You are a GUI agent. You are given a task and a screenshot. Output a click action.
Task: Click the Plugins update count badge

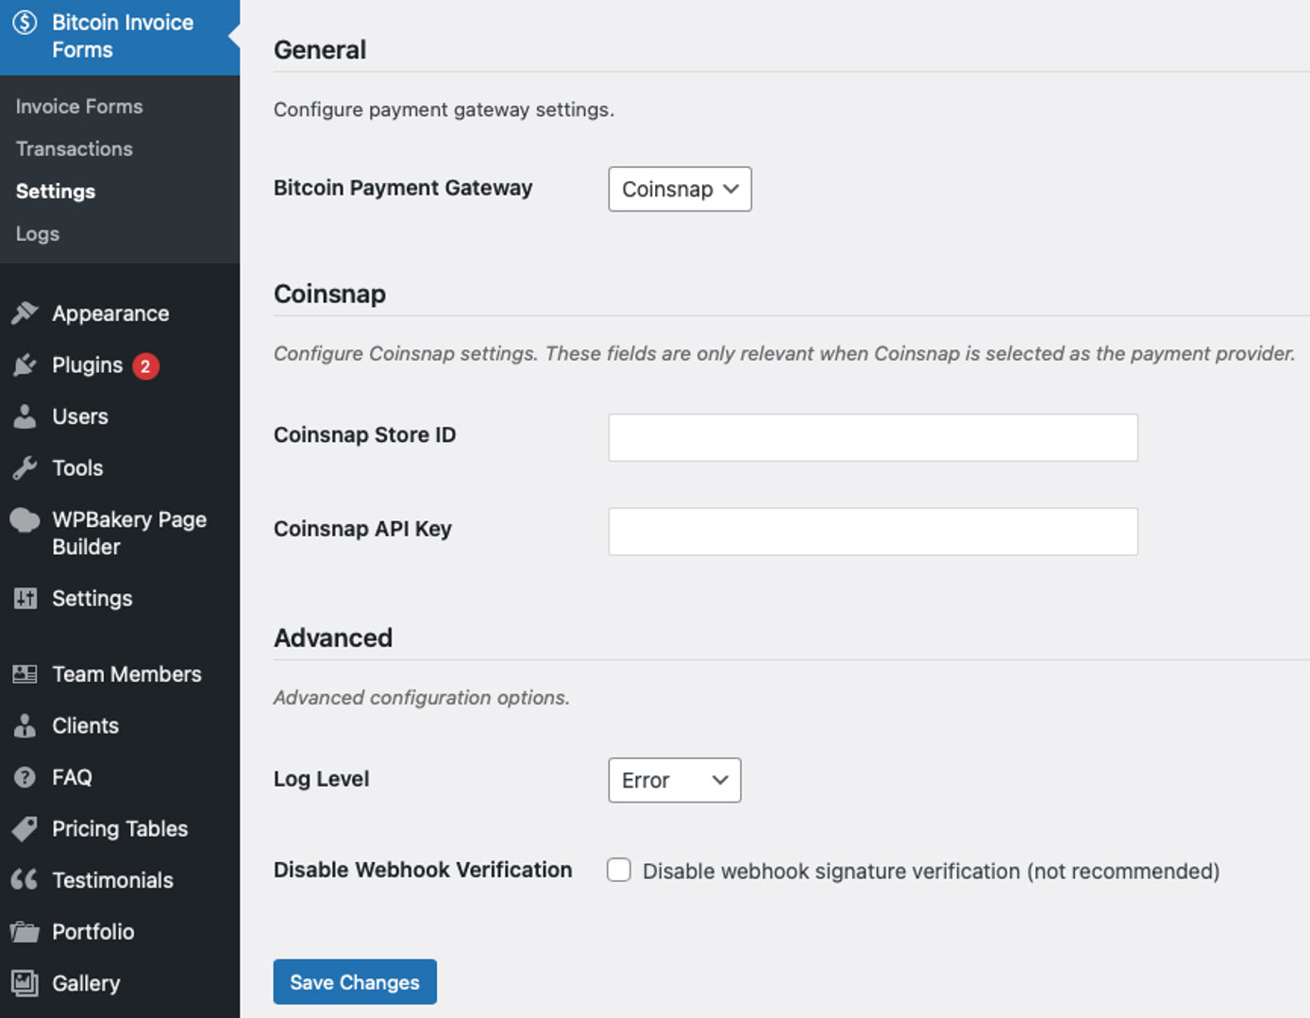tap(145, 365)
